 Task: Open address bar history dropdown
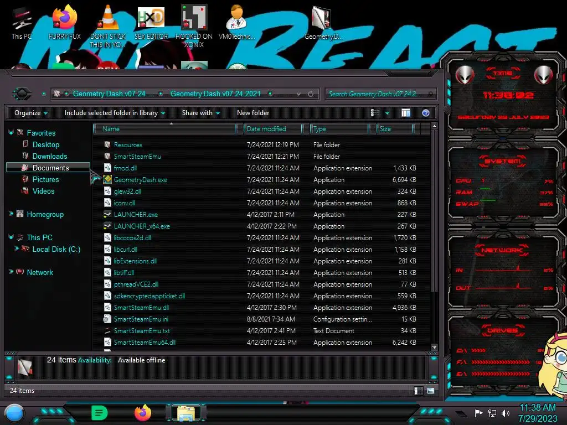click(298, 94)
